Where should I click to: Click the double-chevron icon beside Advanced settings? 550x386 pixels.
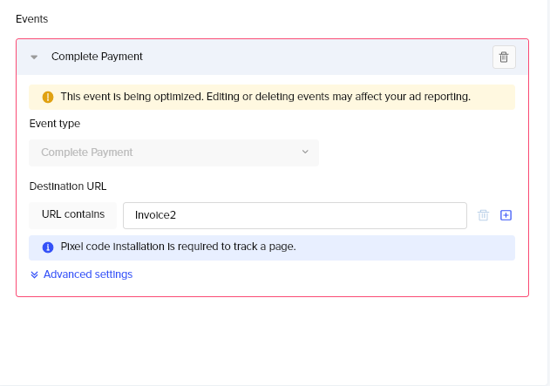tap(34, 274)
